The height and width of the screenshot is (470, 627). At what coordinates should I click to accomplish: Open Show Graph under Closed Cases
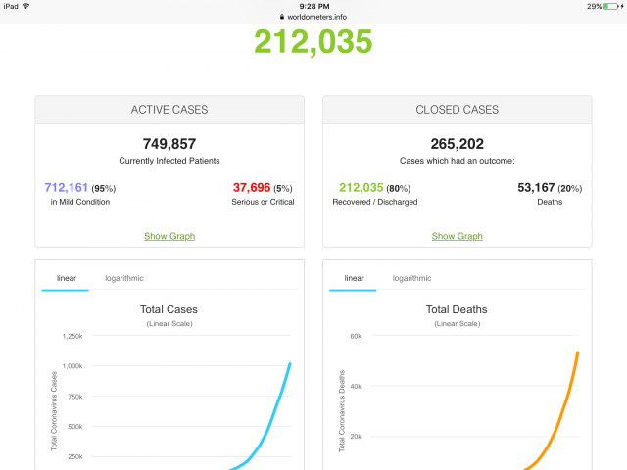tap(458, 236)
